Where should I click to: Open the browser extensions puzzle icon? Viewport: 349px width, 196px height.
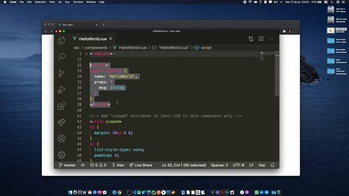[284, 32]
